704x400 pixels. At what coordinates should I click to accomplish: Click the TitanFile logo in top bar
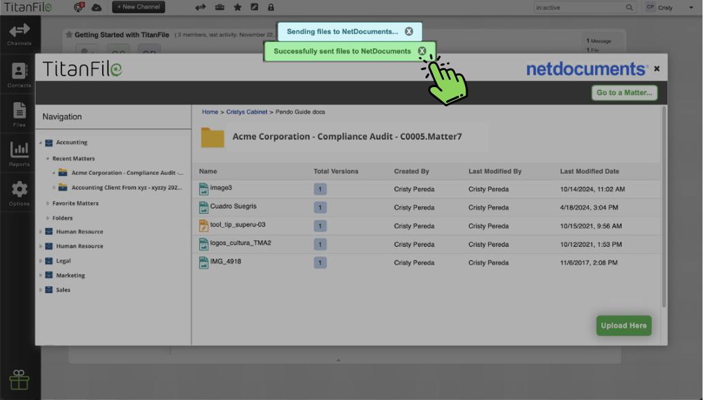tap(28, 7)
